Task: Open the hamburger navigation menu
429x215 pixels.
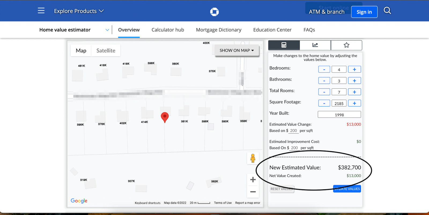Action: pyautogui.click(x=41, y=11)
